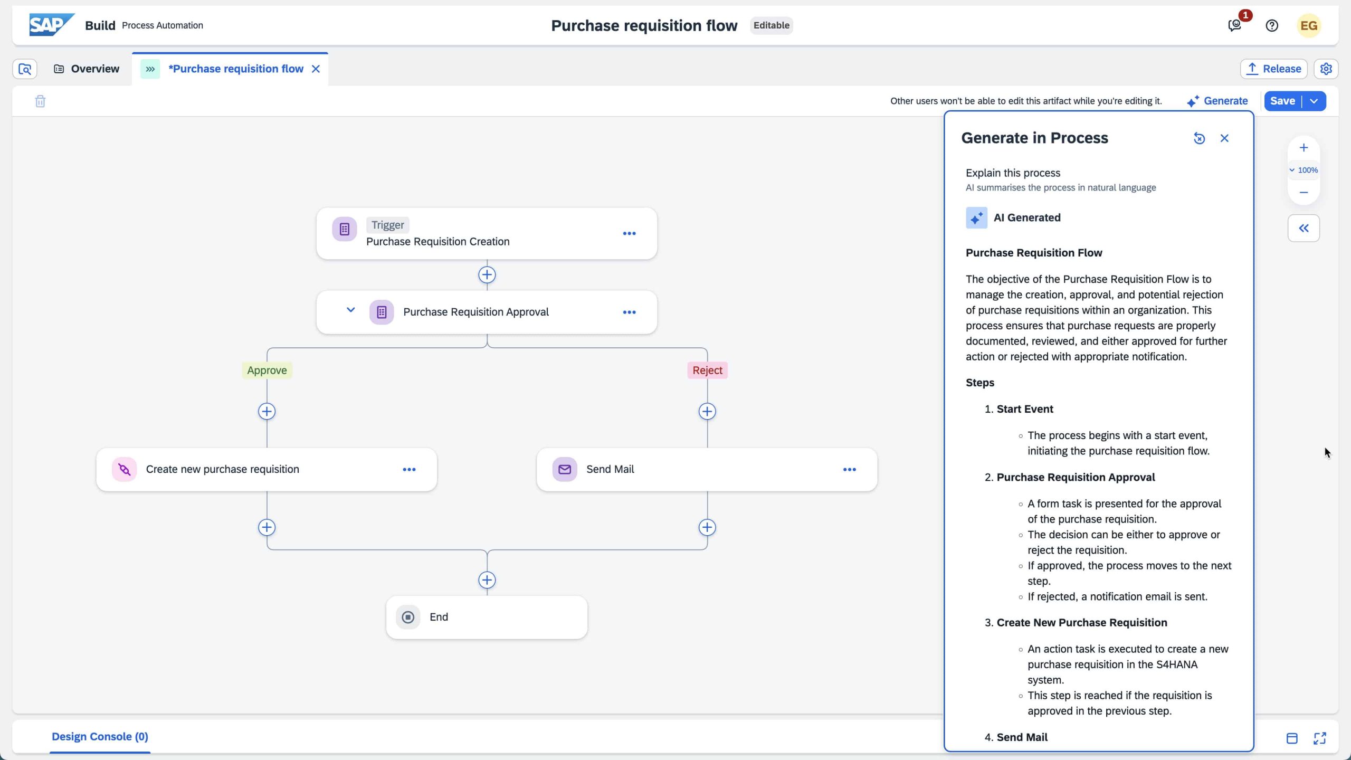1351x760 pixels.
Task: Click the delete trash can icon
Action: pyautogui.click(x=40, y=101)
